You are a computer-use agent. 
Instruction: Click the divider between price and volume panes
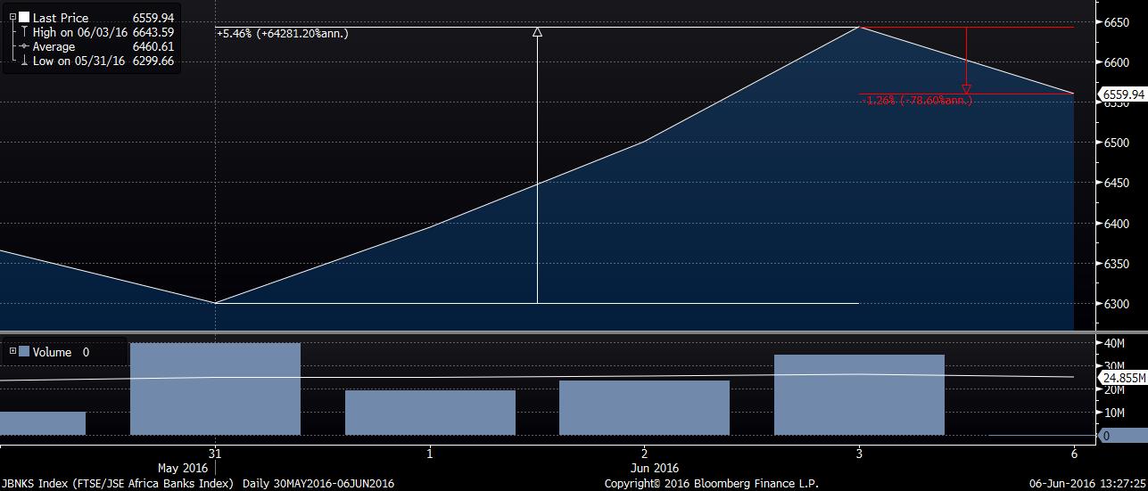pos(574,333)
